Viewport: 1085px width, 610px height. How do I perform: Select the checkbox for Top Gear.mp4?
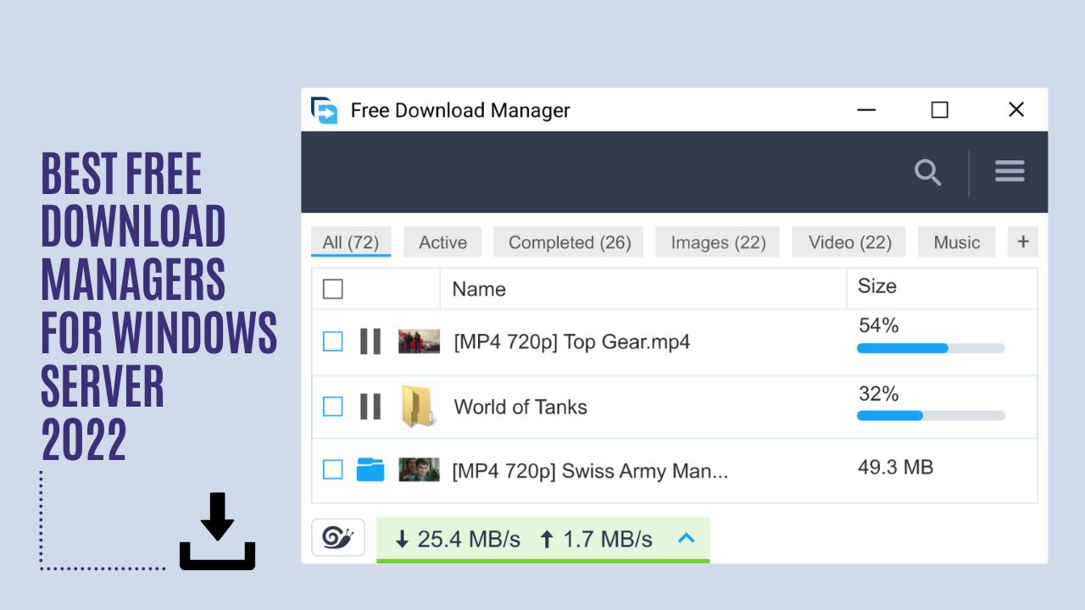tap(332, 341)
